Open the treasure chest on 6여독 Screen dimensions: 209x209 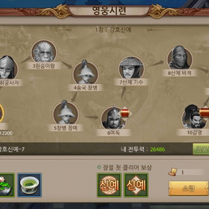point(125,114)
